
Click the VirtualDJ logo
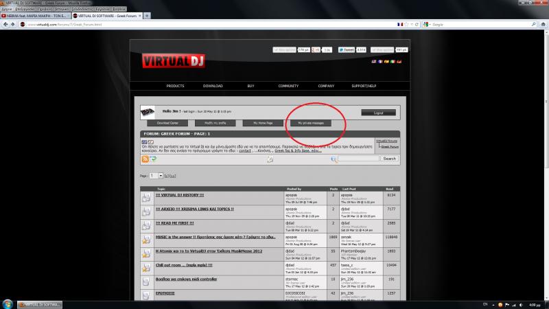click(x=174, y=61)
